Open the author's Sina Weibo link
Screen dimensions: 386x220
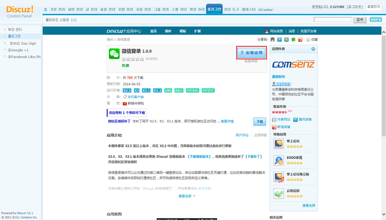click(281, 127)
